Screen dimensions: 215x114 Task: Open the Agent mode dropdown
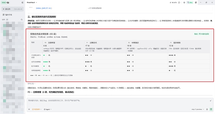48,109
